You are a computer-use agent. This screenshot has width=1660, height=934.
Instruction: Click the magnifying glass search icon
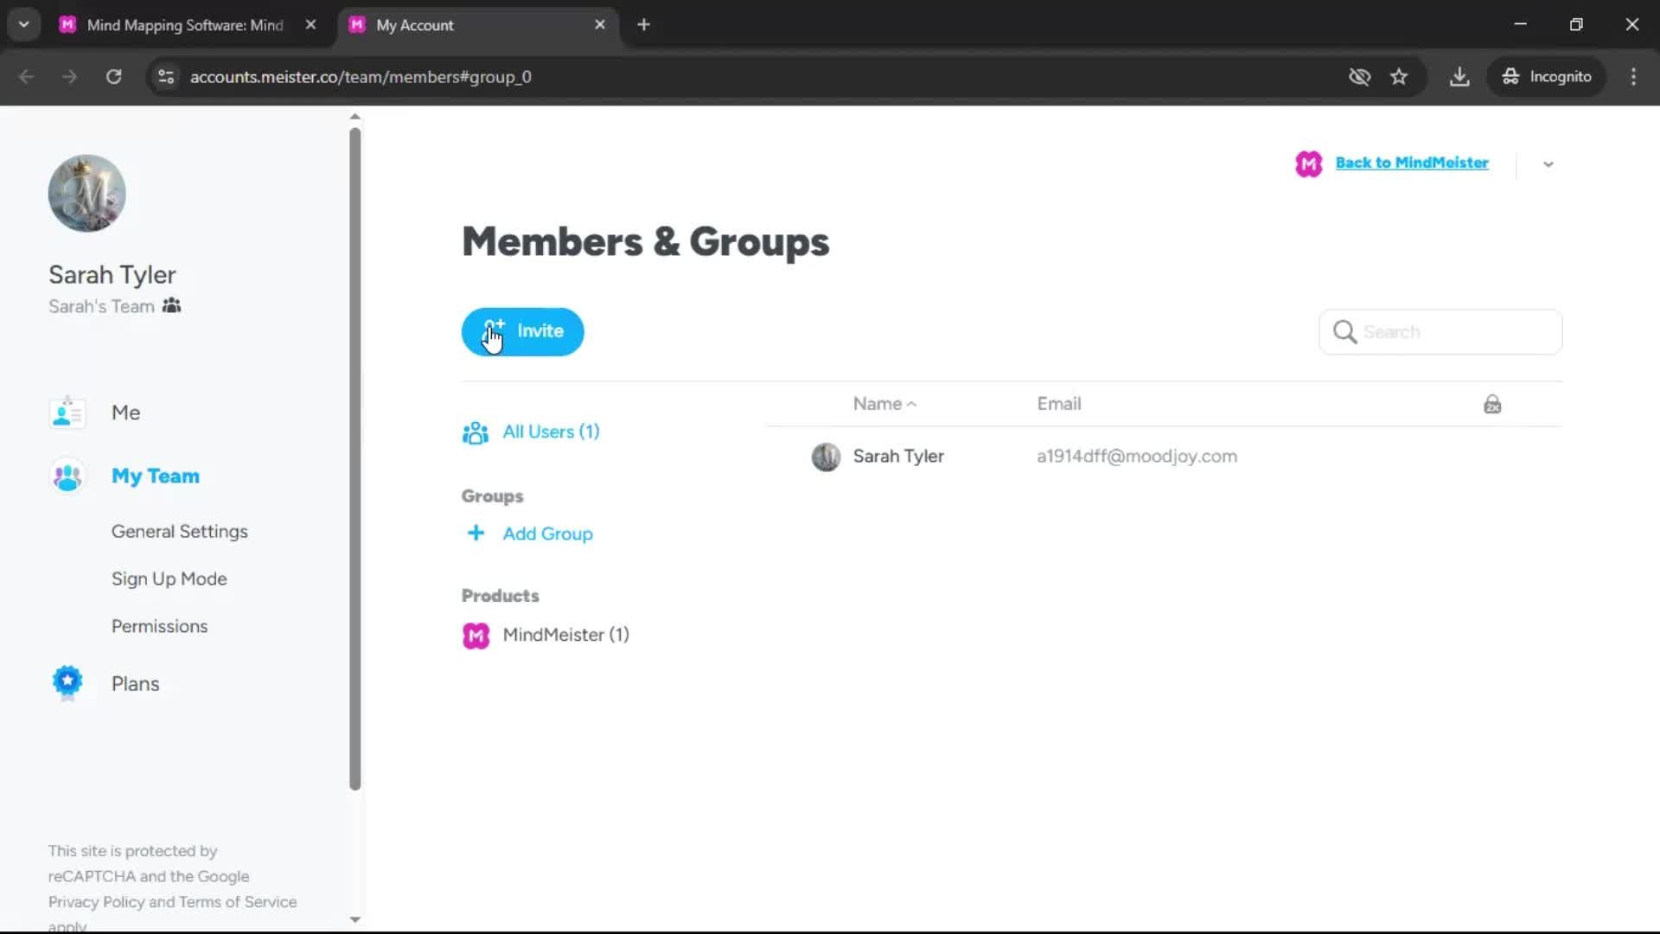point(1344,332)
